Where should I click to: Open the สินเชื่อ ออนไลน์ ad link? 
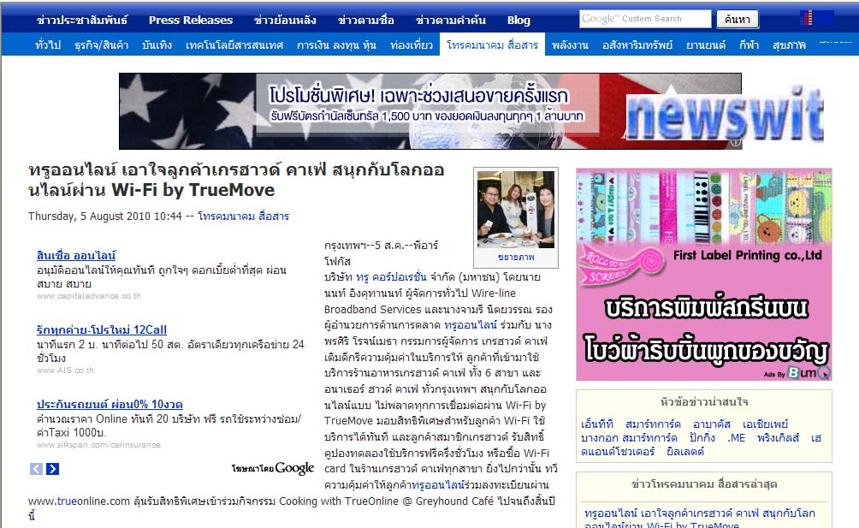[x=76, y=255]
